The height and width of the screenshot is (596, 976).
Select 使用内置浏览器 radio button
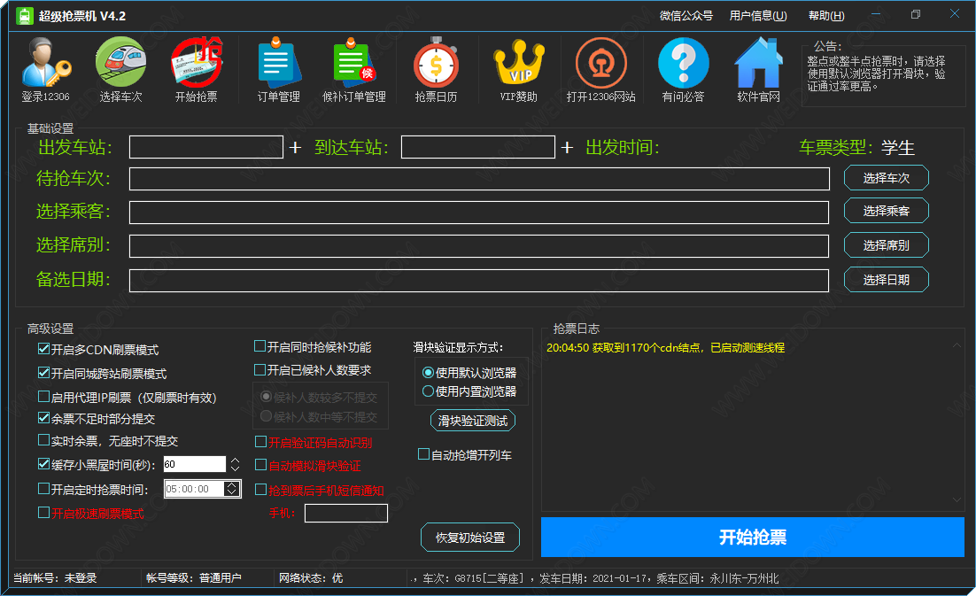(429, 391)
